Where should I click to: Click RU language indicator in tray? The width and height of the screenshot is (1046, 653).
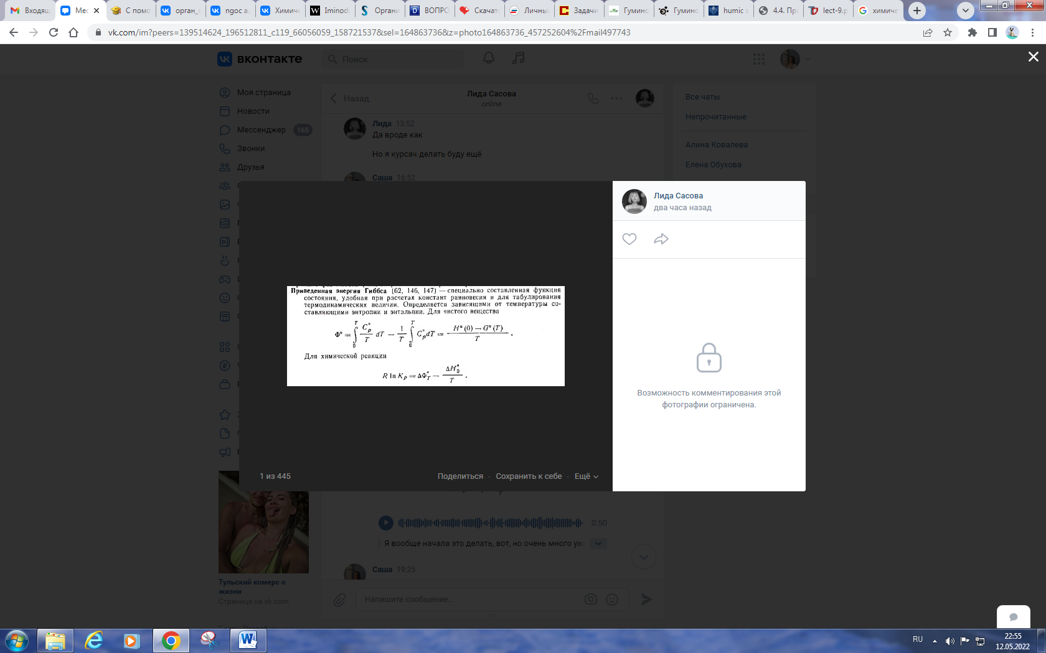918,639
